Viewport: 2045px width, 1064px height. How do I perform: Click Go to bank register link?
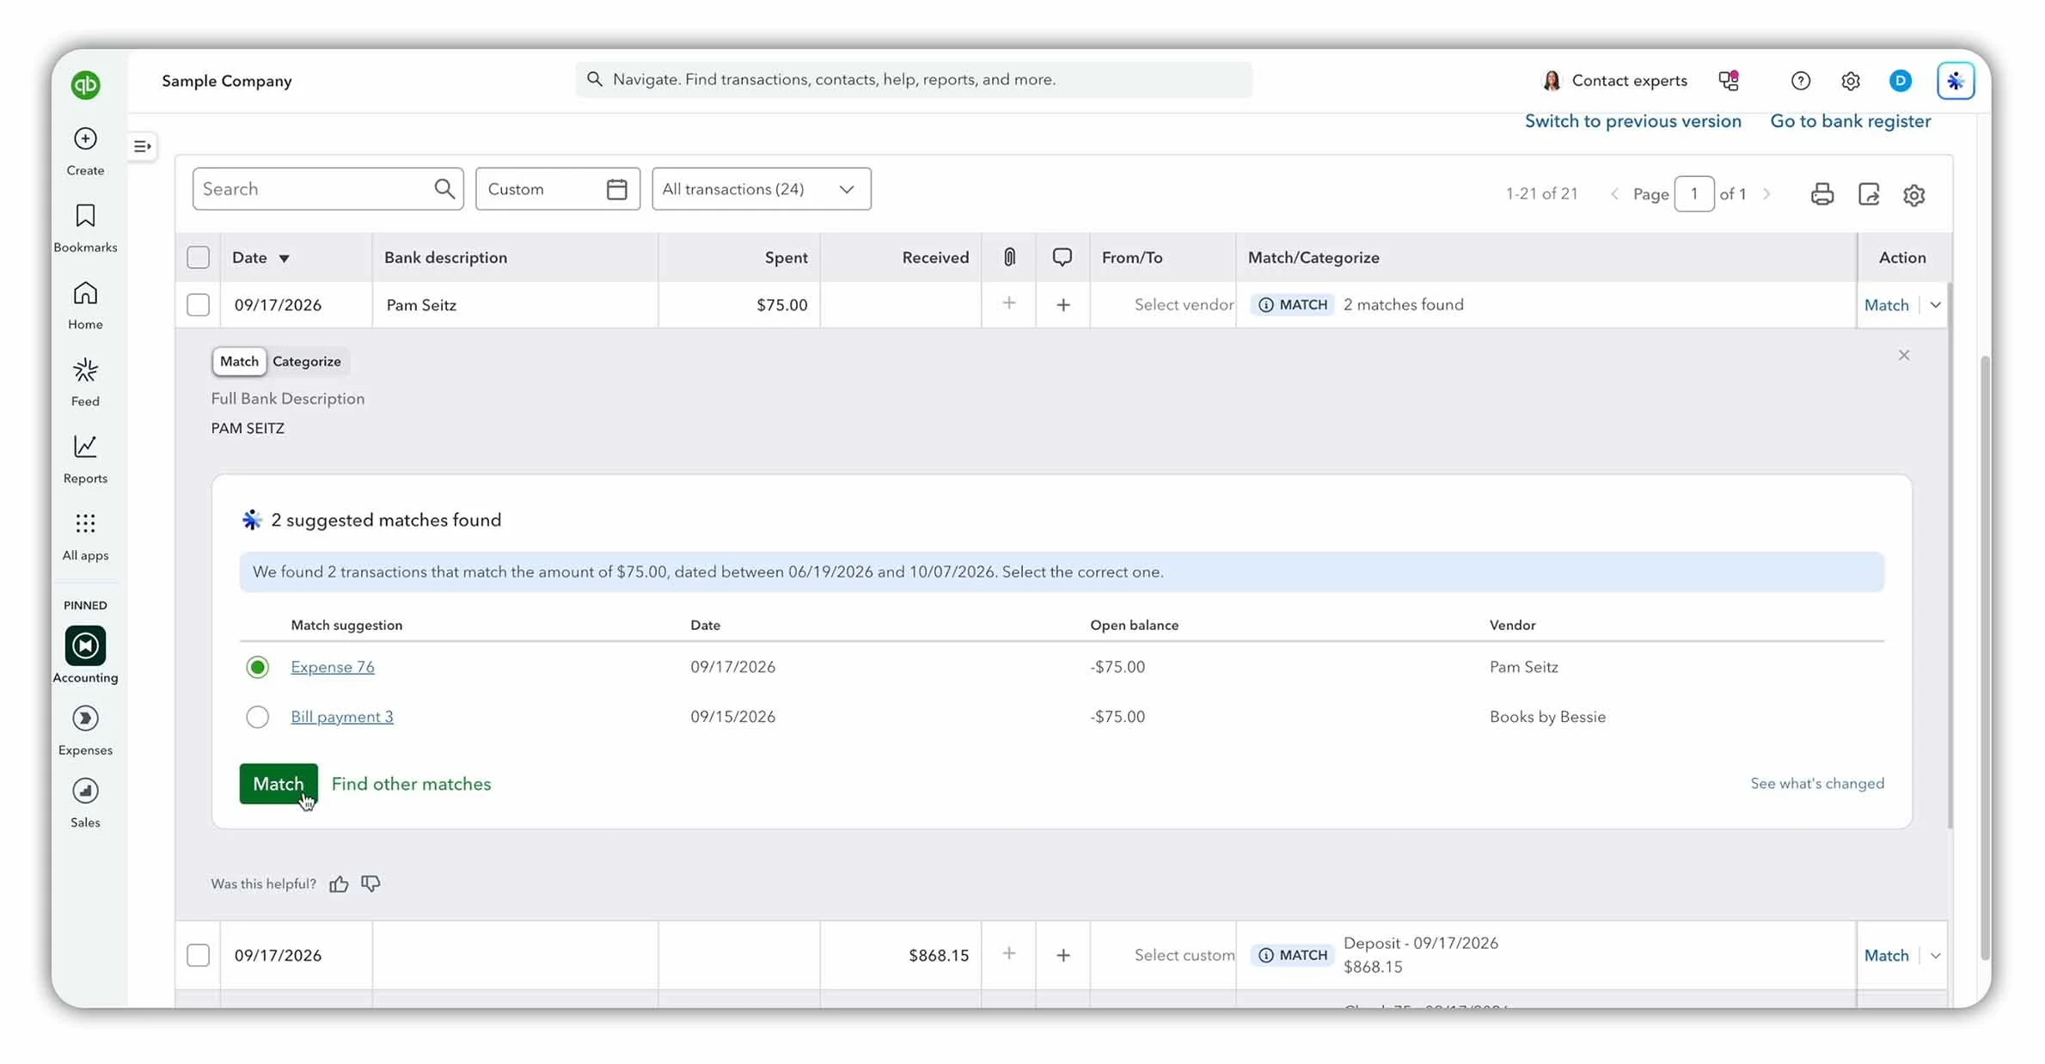coord(1850,121)
